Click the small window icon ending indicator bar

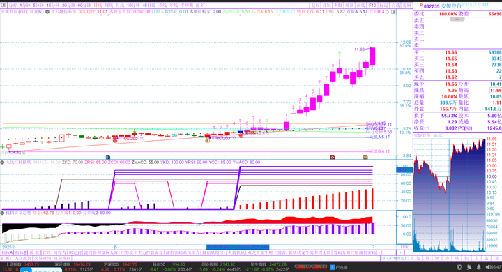tap(393, 12)
